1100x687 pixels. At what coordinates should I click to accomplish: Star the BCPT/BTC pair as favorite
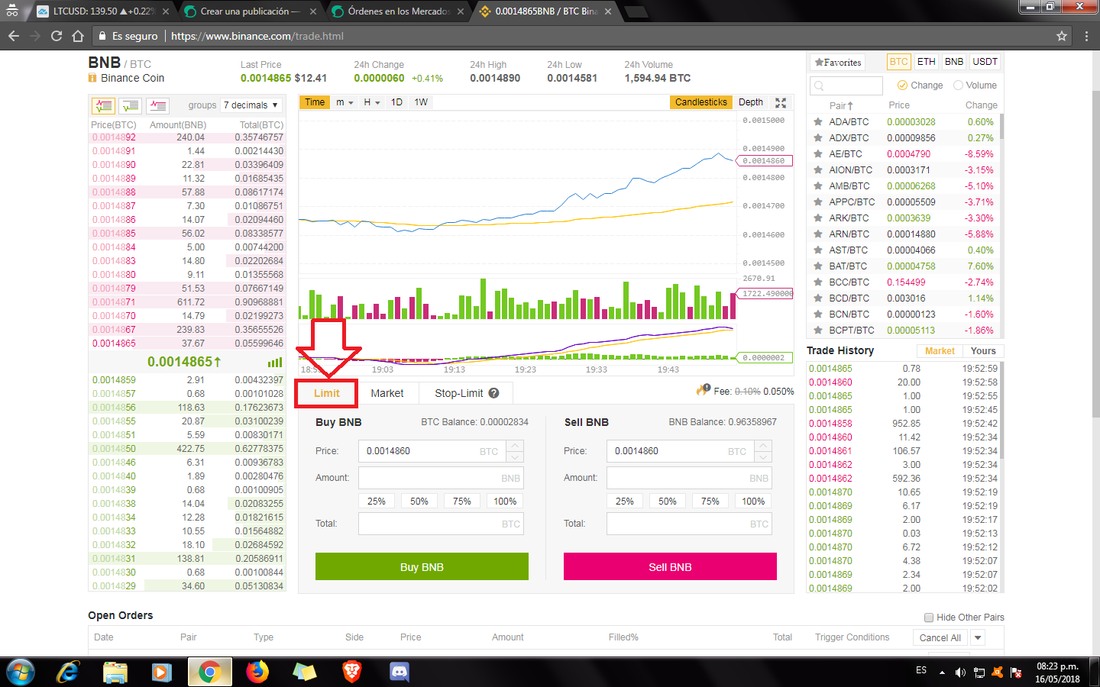pos(818,331)
